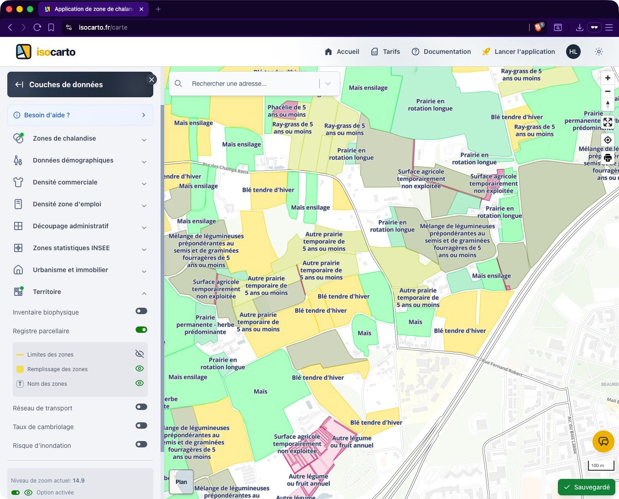619x499 pixels.
Task: Toggle the light theme sun icon
Action: pyautogui.click(x=599, y=52)
